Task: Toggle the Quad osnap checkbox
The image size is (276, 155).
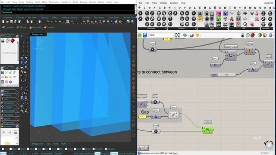Action: click(x=66, y=149)
